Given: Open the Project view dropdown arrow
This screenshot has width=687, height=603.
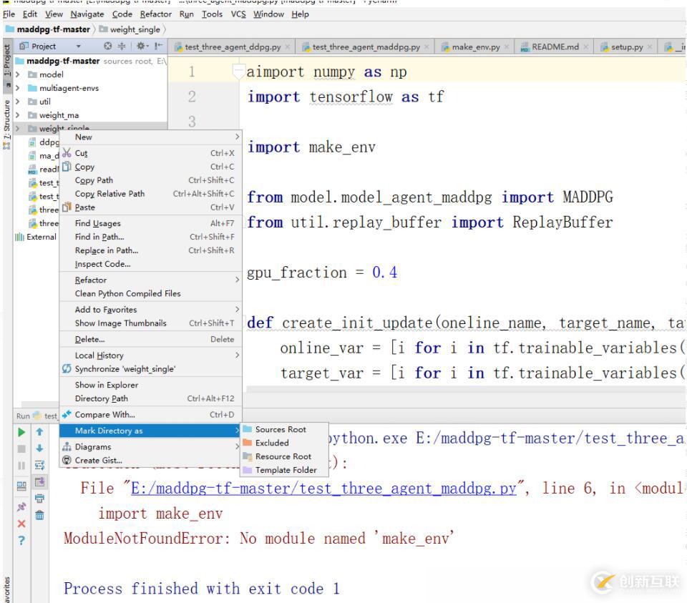Looking at the screenshot, I should [x=79, y=47].
